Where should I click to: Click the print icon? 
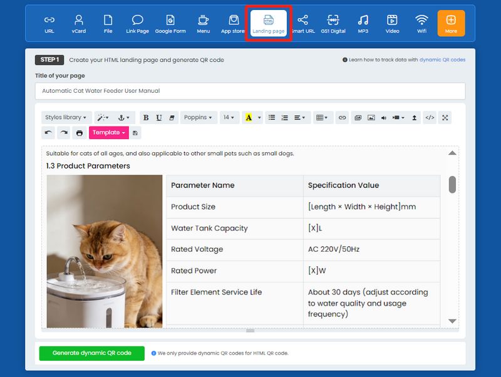pos(79,133)
